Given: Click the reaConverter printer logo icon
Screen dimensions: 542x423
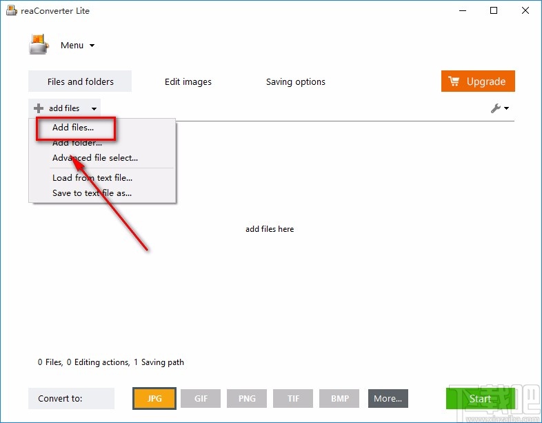Looking at the screenshot, I should [39, 44].
